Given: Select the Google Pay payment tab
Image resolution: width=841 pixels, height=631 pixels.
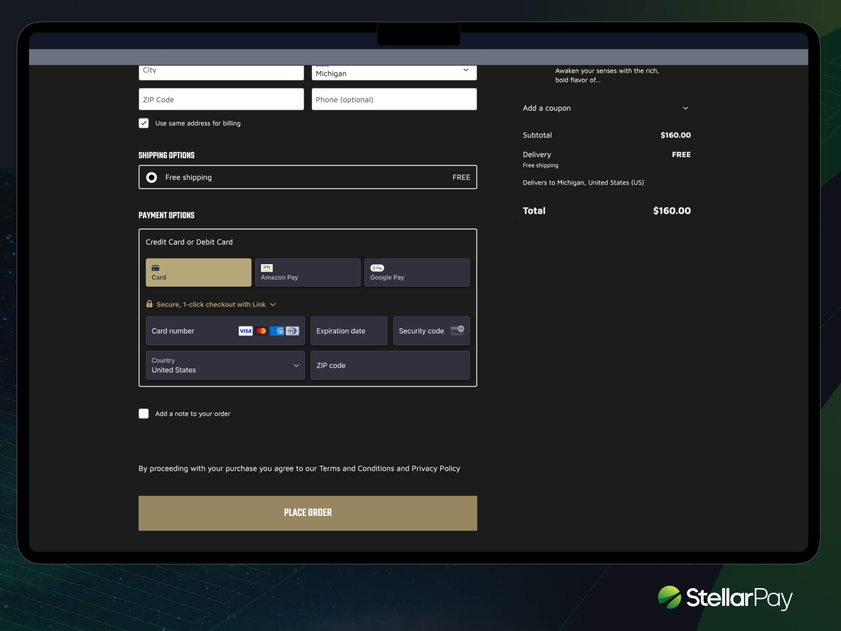Looking at the screenshot, I should tap(417, 273).
